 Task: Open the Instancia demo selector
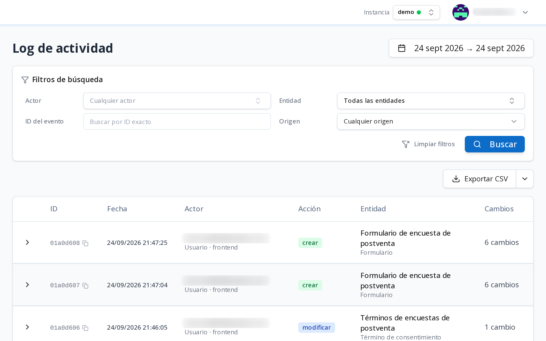[416, 12]
